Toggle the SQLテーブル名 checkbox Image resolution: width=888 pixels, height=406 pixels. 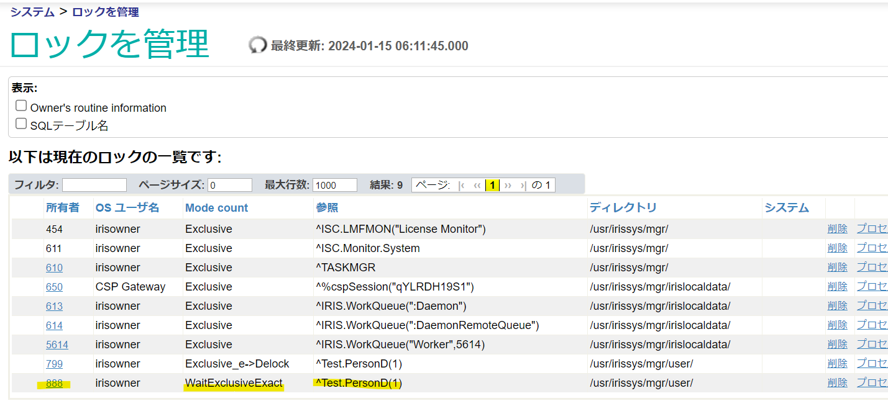point(21,124)
